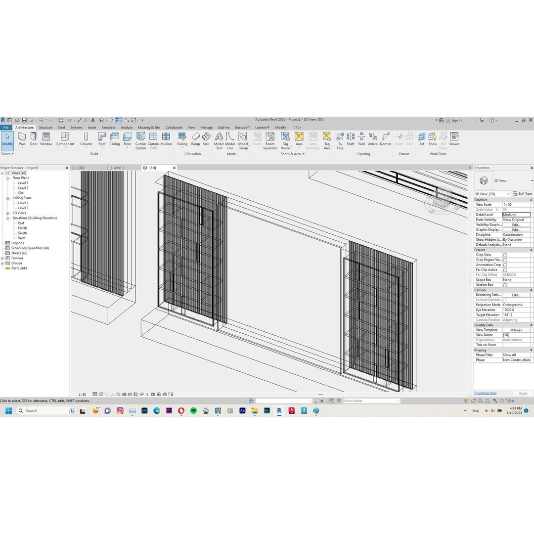Choose the Shaft opening tool

pyautogui.click(x=351, y=139)
